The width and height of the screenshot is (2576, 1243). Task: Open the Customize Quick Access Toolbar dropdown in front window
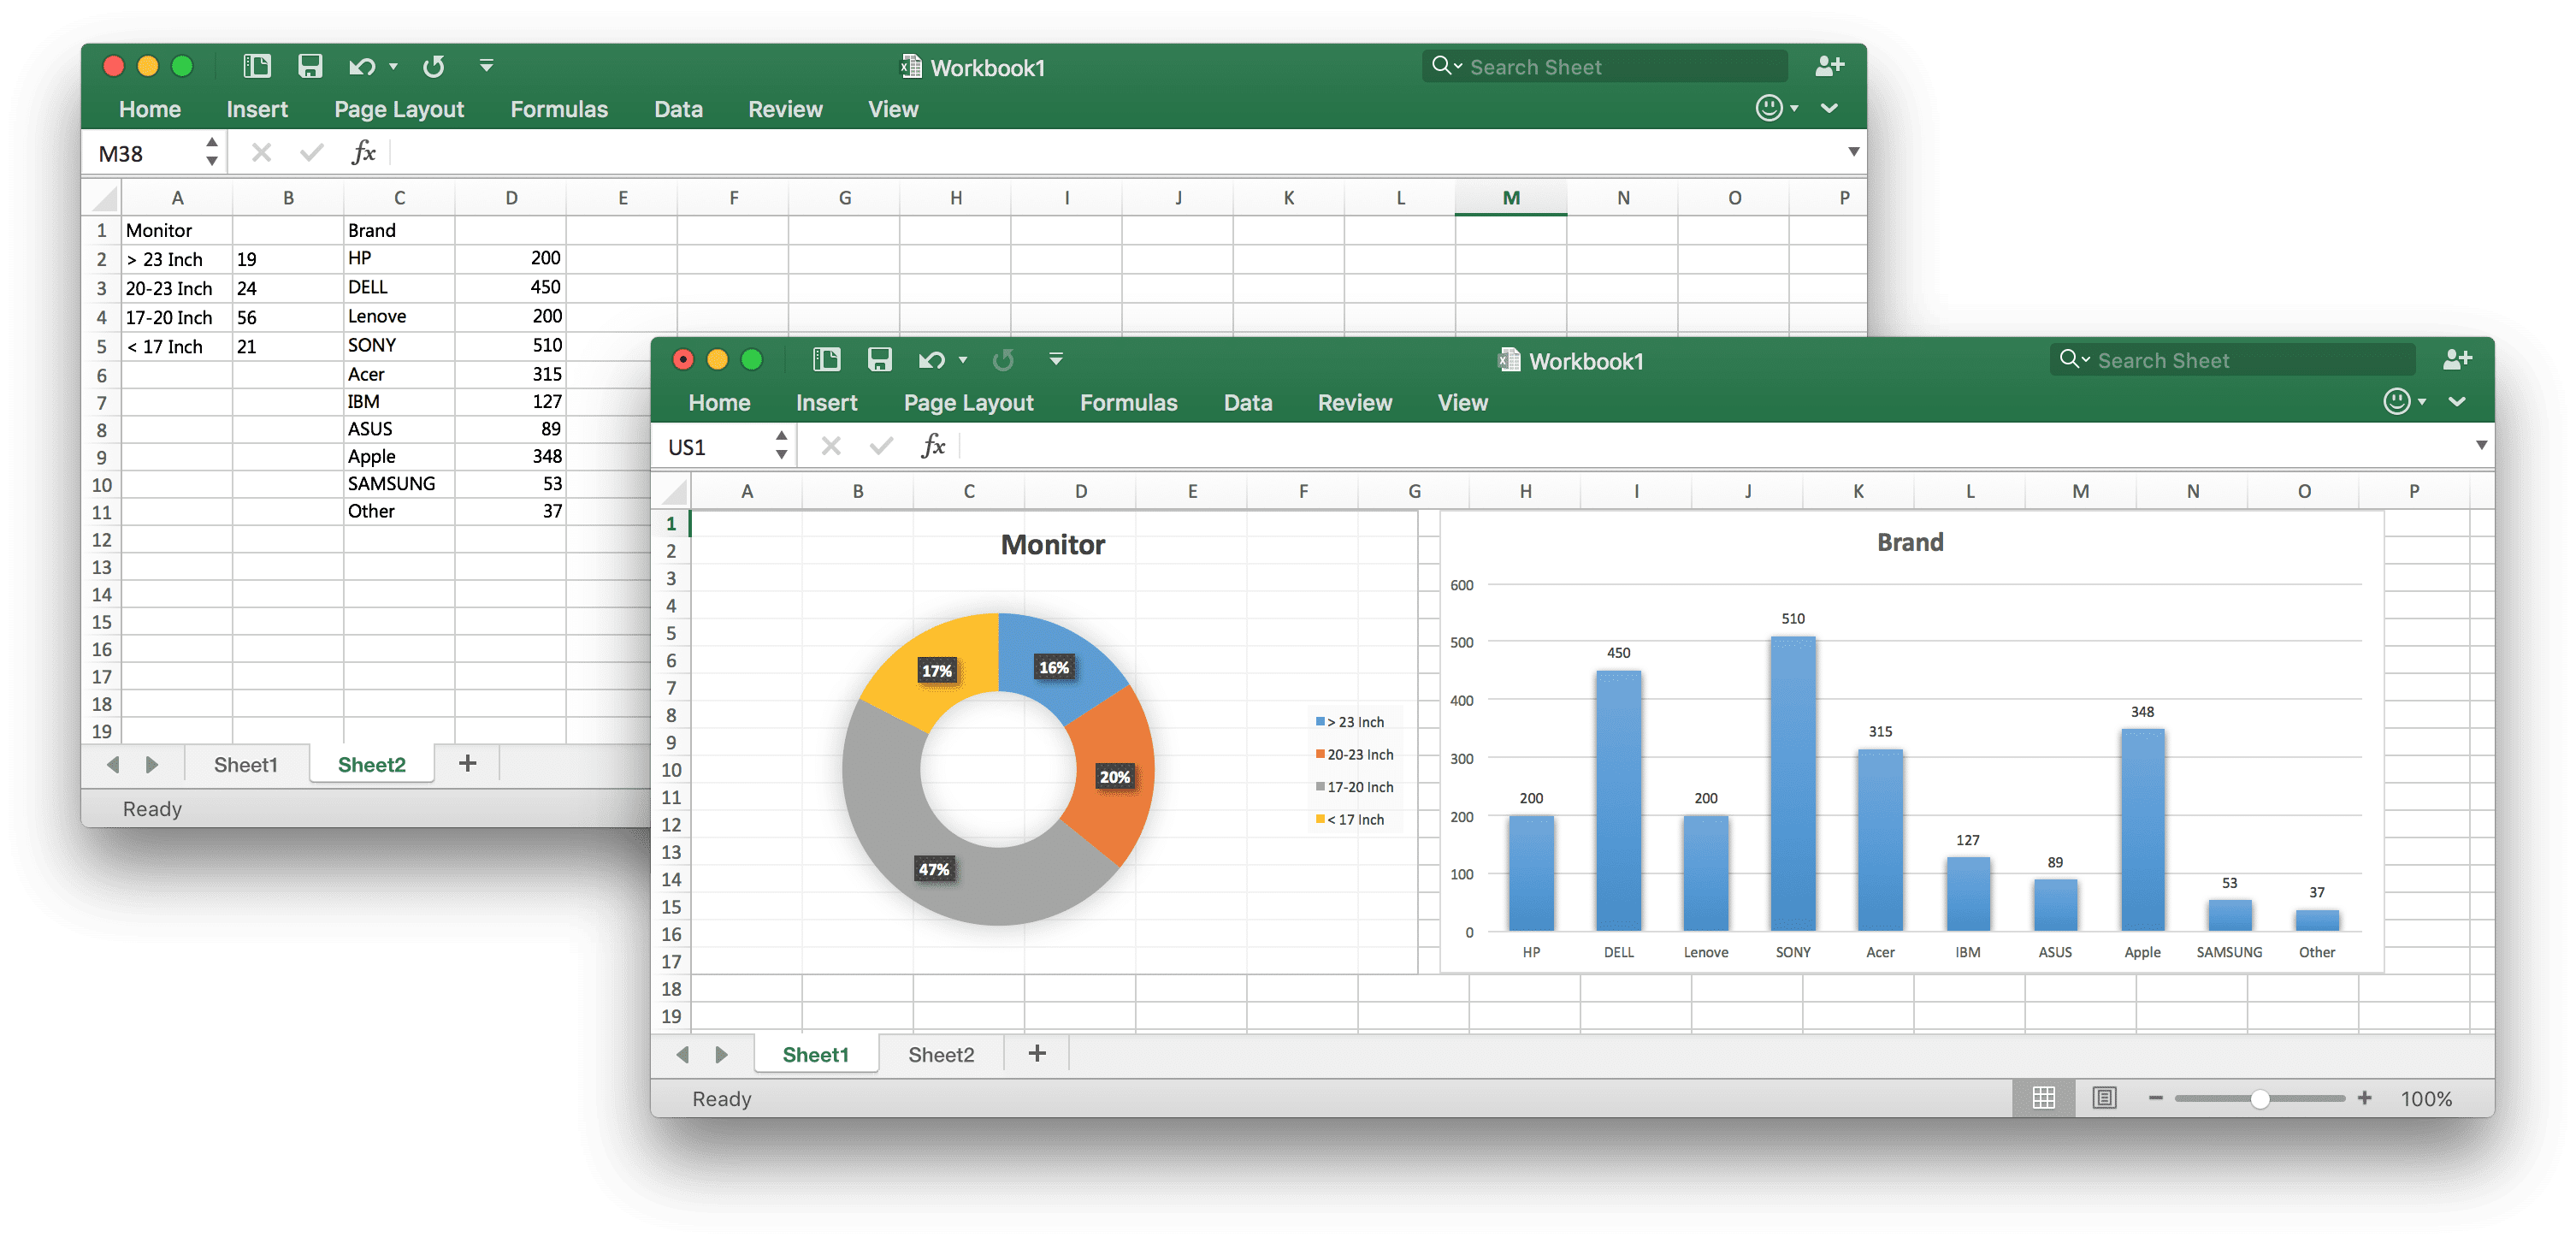[x=1055, y=360]
